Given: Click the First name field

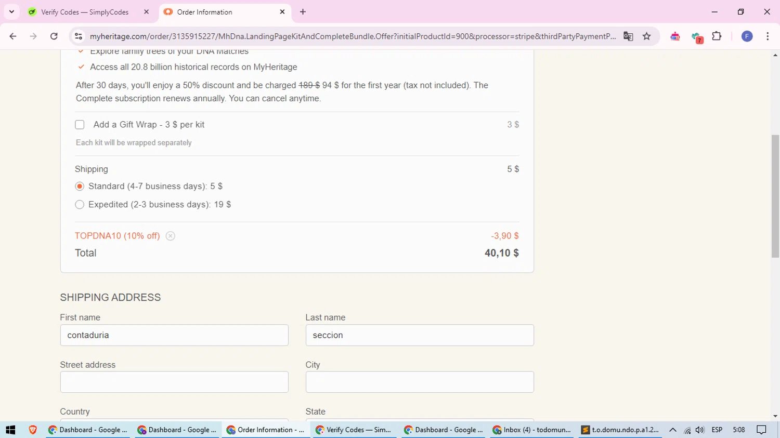Looking at the screenshot, I should point(174,335).
